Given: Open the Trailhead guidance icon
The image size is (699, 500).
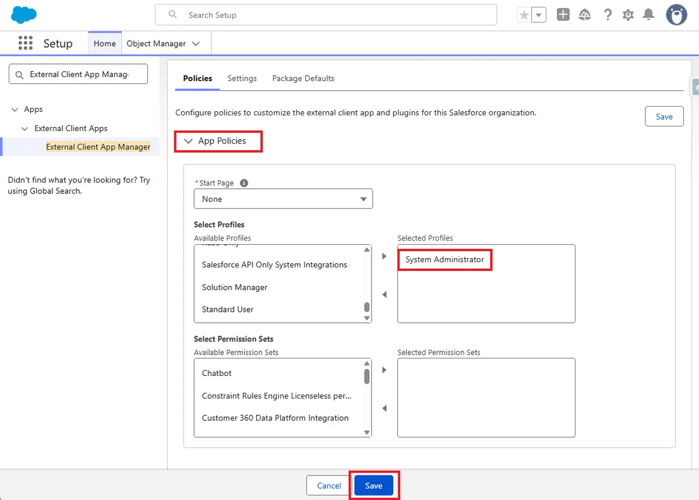Looking at the screenshot, I should 585,15.
